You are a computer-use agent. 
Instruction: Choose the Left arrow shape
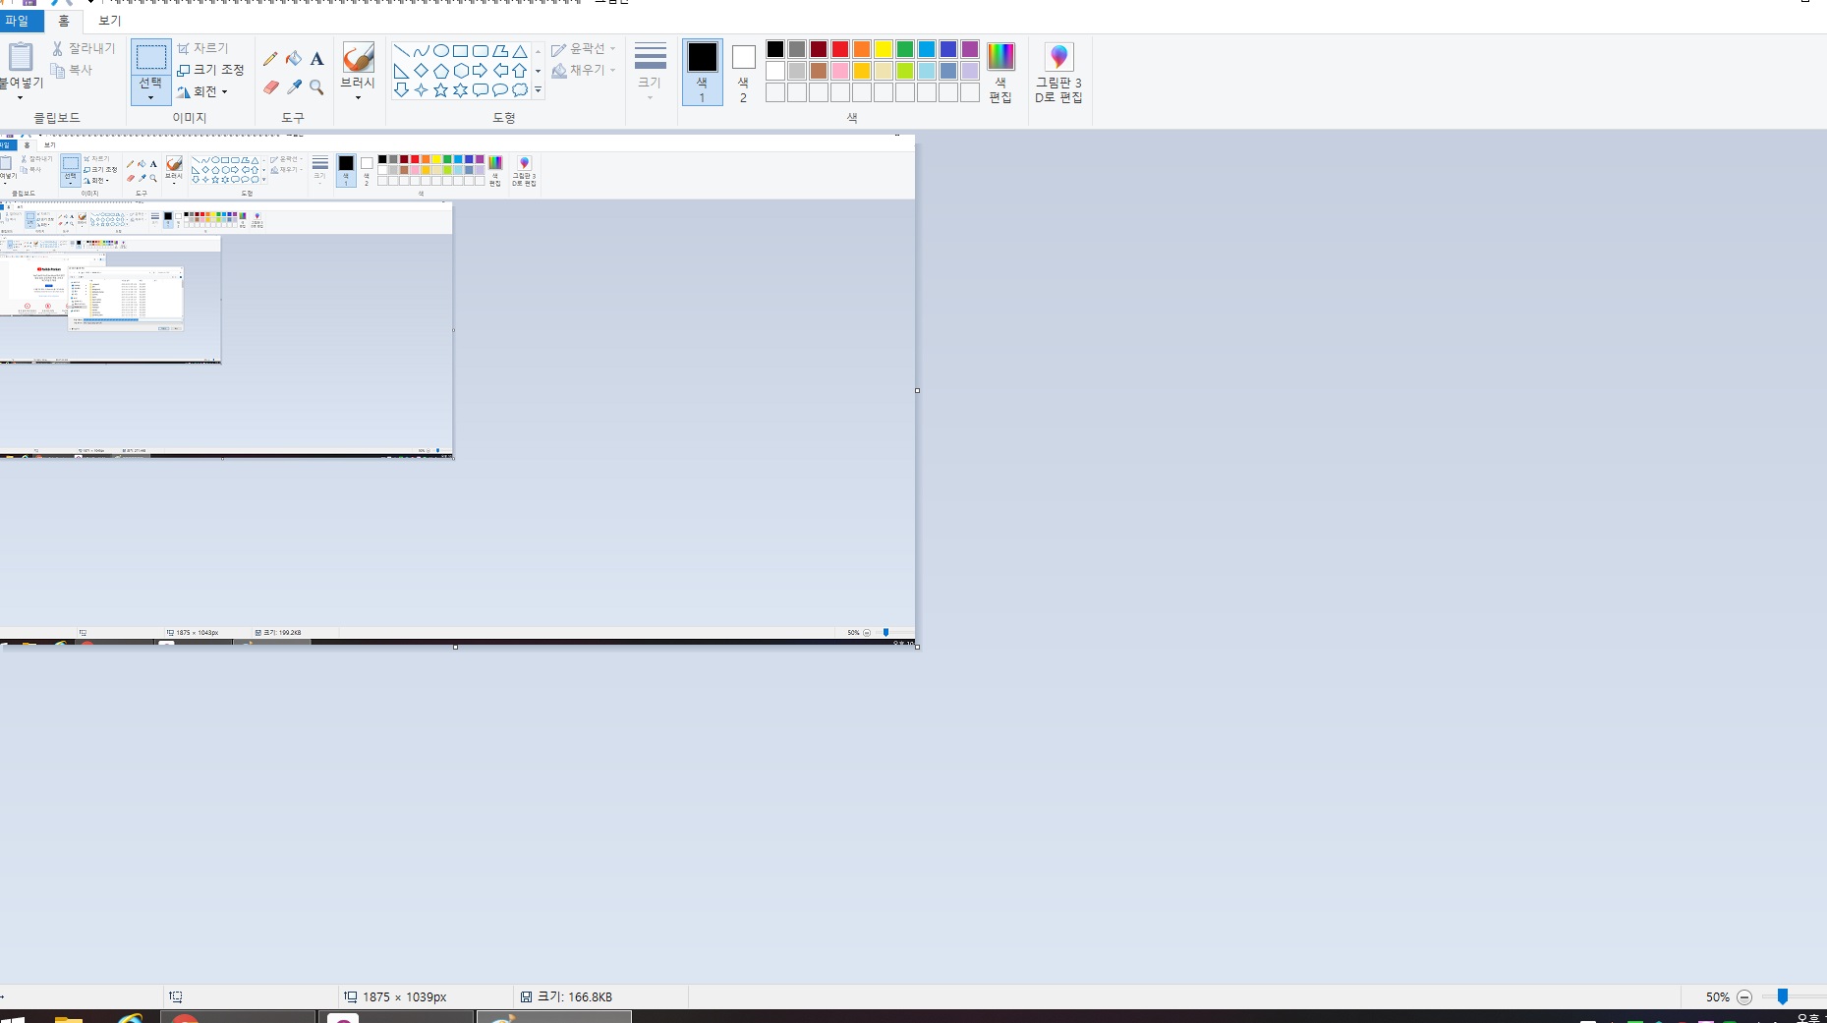click(499, 71)
